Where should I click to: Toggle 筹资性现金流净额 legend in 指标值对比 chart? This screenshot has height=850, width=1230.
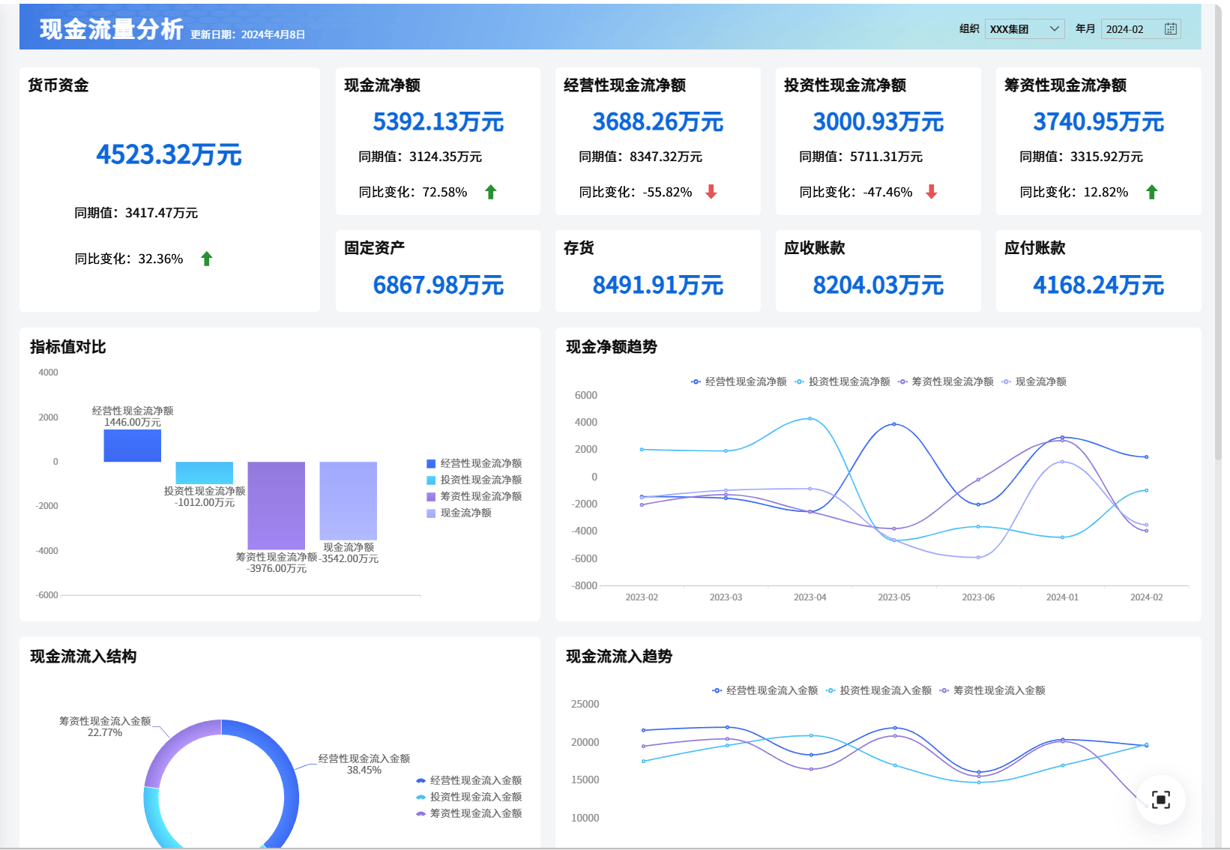pyautogui.click(x=474, y=496)
